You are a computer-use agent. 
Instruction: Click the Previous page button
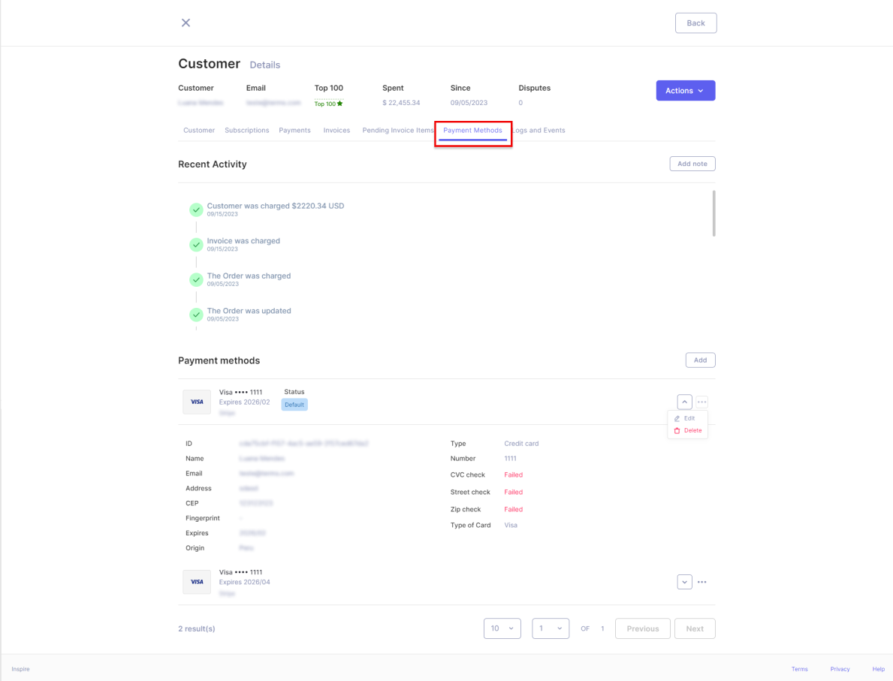click(642, 628)
